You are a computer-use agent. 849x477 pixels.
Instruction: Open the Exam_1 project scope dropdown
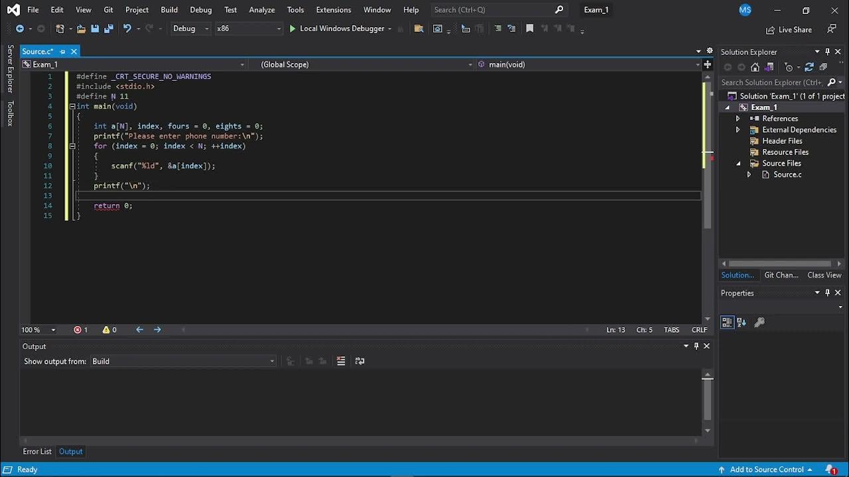(x=133, y=64)
